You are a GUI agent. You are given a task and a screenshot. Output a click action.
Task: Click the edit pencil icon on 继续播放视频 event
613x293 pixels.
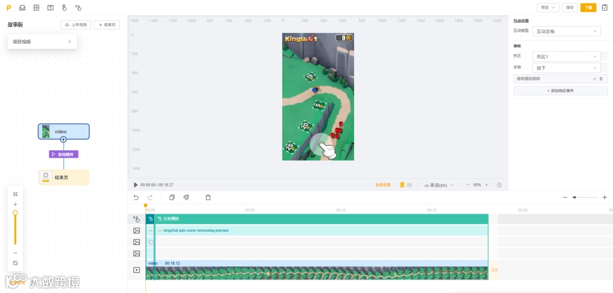(x=595, y=79)
